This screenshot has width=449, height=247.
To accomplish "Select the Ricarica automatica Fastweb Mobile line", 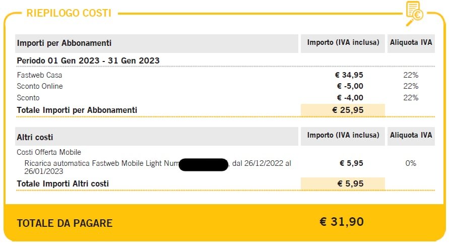I will (158, 167).
